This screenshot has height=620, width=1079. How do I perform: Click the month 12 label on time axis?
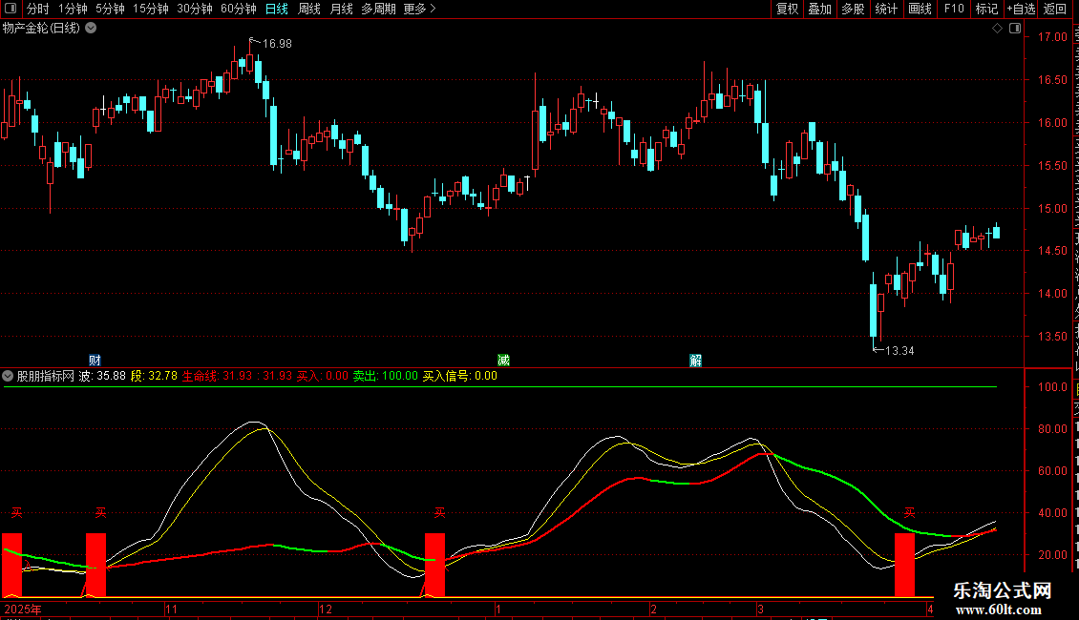pos(326,609)
